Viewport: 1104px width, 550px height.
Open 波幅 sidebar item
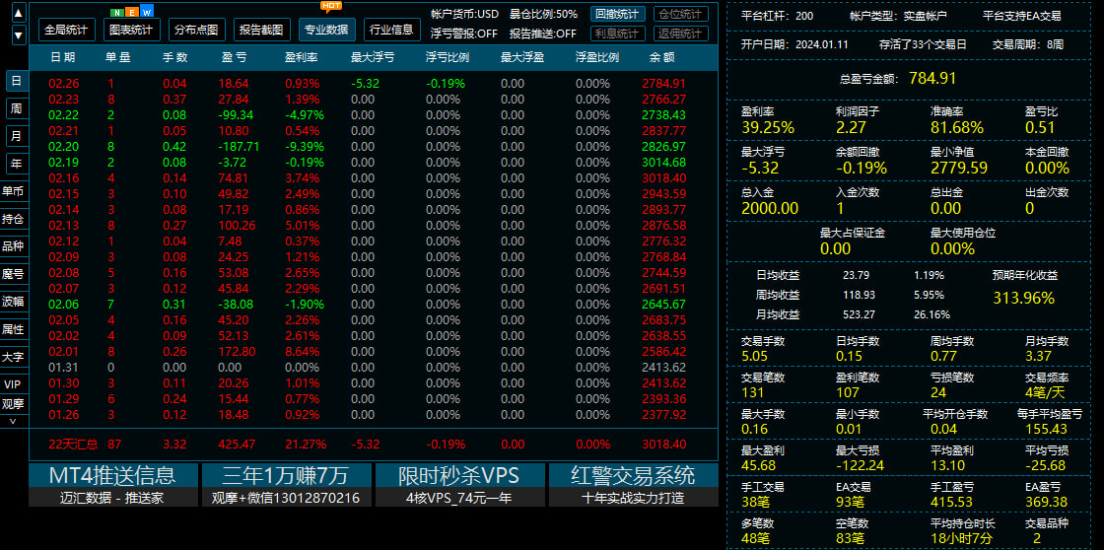coord(14,302)
